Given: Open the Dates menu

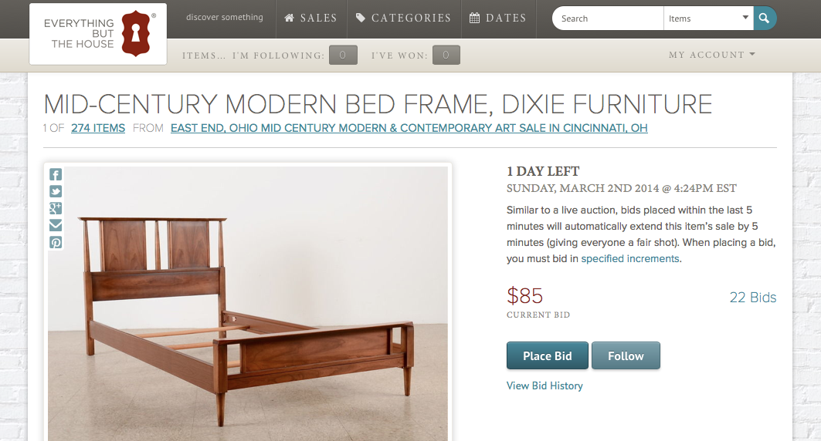Looking at the screenshot, I should [x=497, y=19].
